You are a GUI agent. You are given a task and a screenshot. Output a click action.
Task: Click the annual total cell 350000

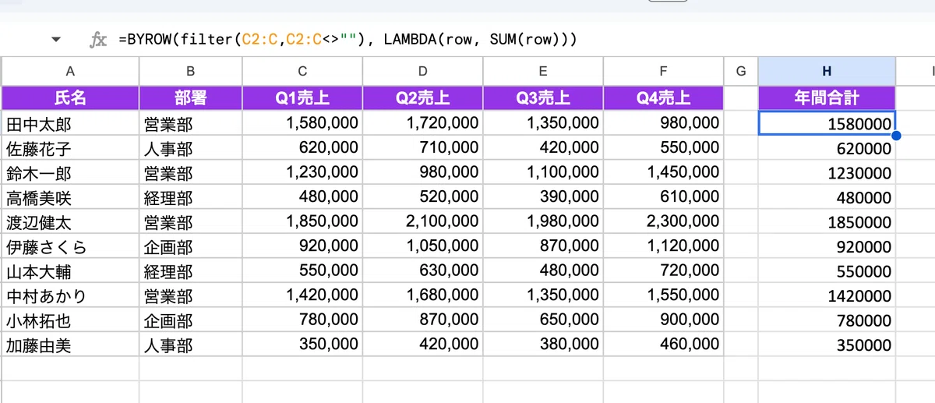[x=827, y=345]
